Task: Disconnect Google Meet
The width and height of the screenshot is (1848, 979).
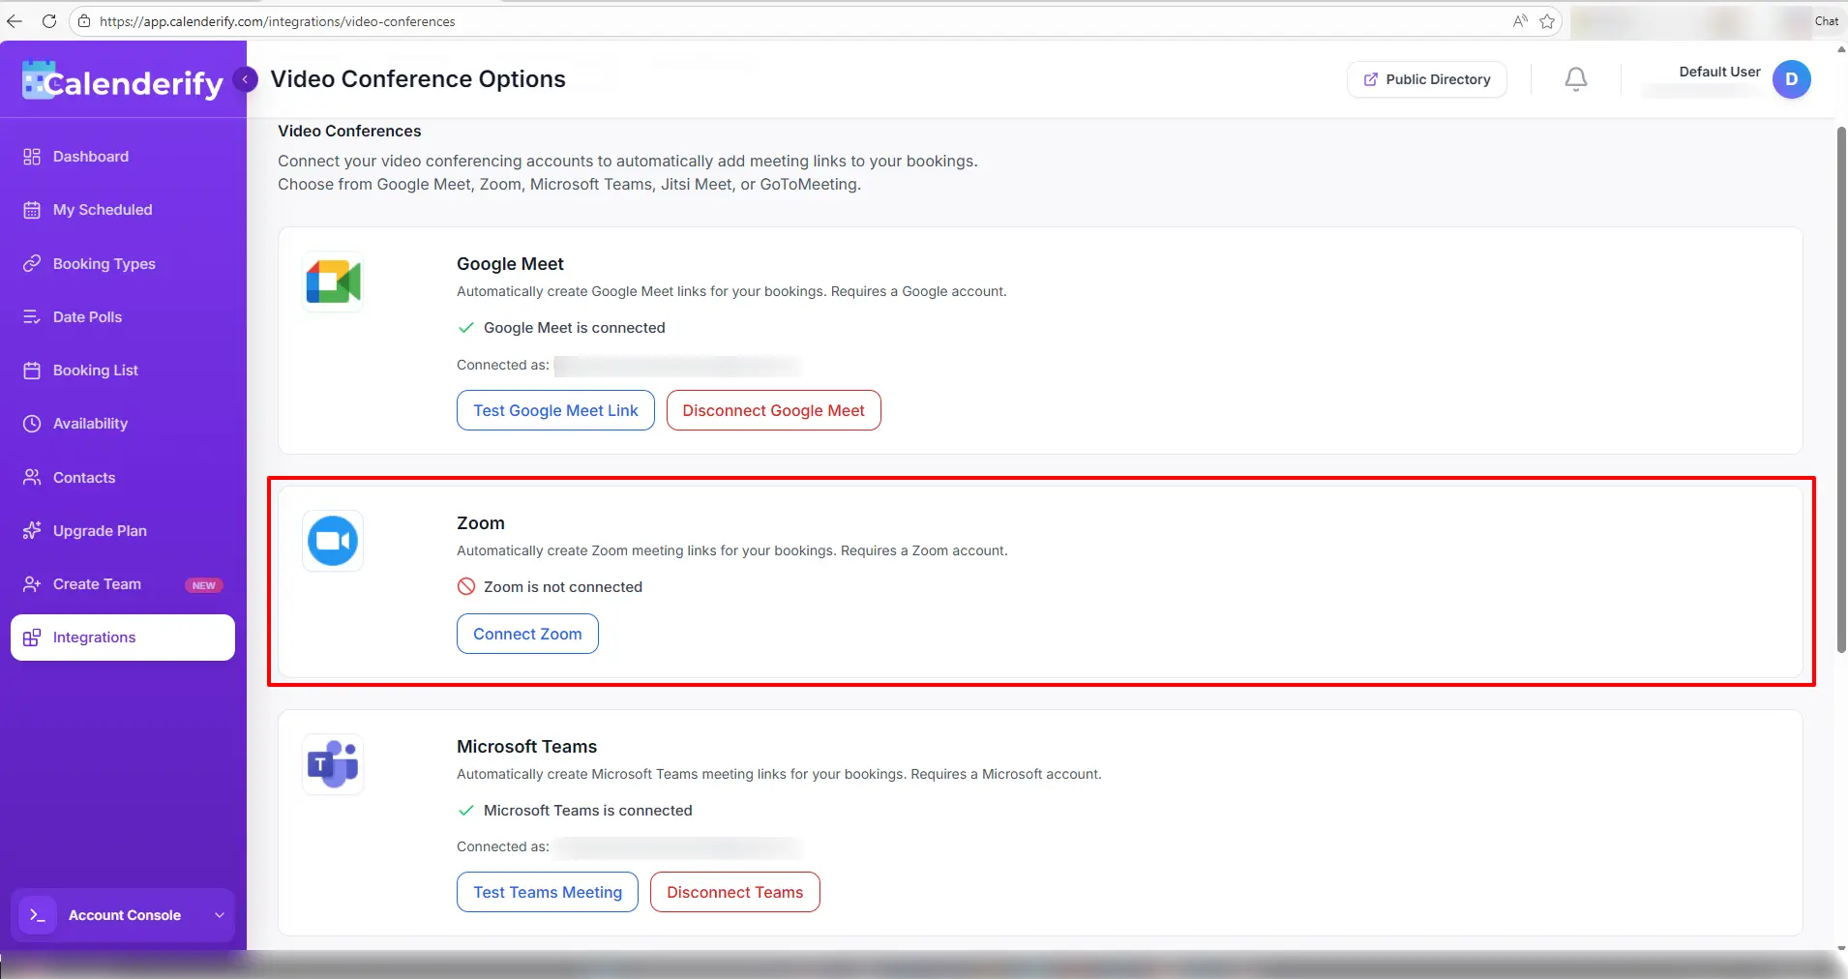Action: [772, 410]
